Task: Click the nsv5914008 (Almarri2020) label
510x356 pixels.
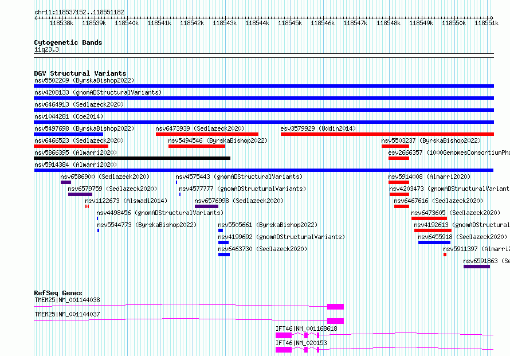Action: click(429, 177)
